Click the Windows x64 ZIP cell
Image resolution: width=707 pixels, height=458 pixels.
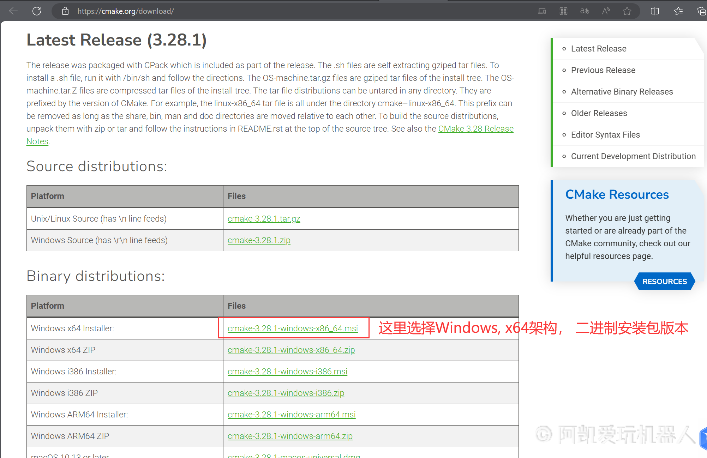125,350
